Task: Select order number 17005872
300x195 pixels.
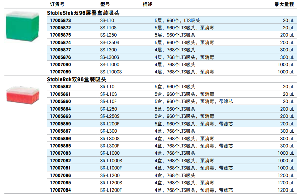Action: tap(61, 28)
